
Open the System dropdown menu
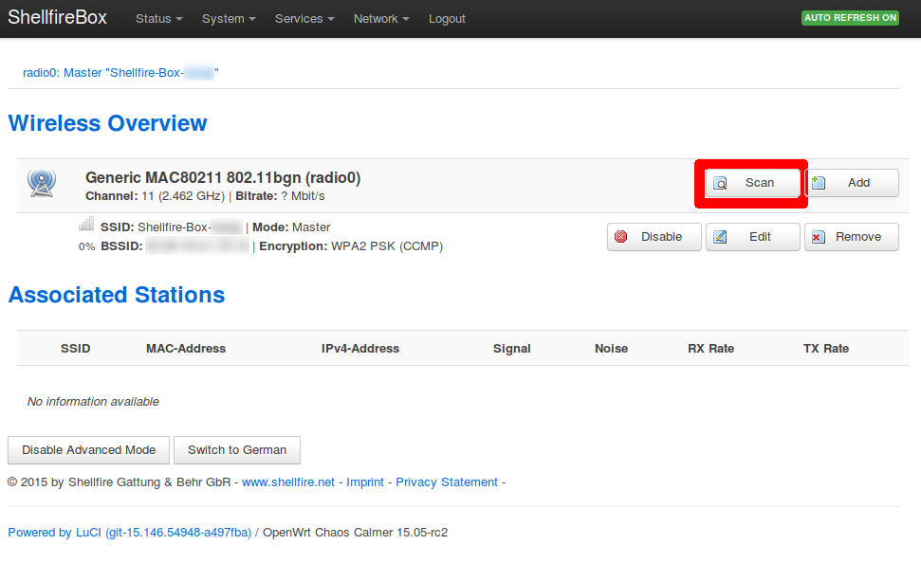tap(229, 19)
